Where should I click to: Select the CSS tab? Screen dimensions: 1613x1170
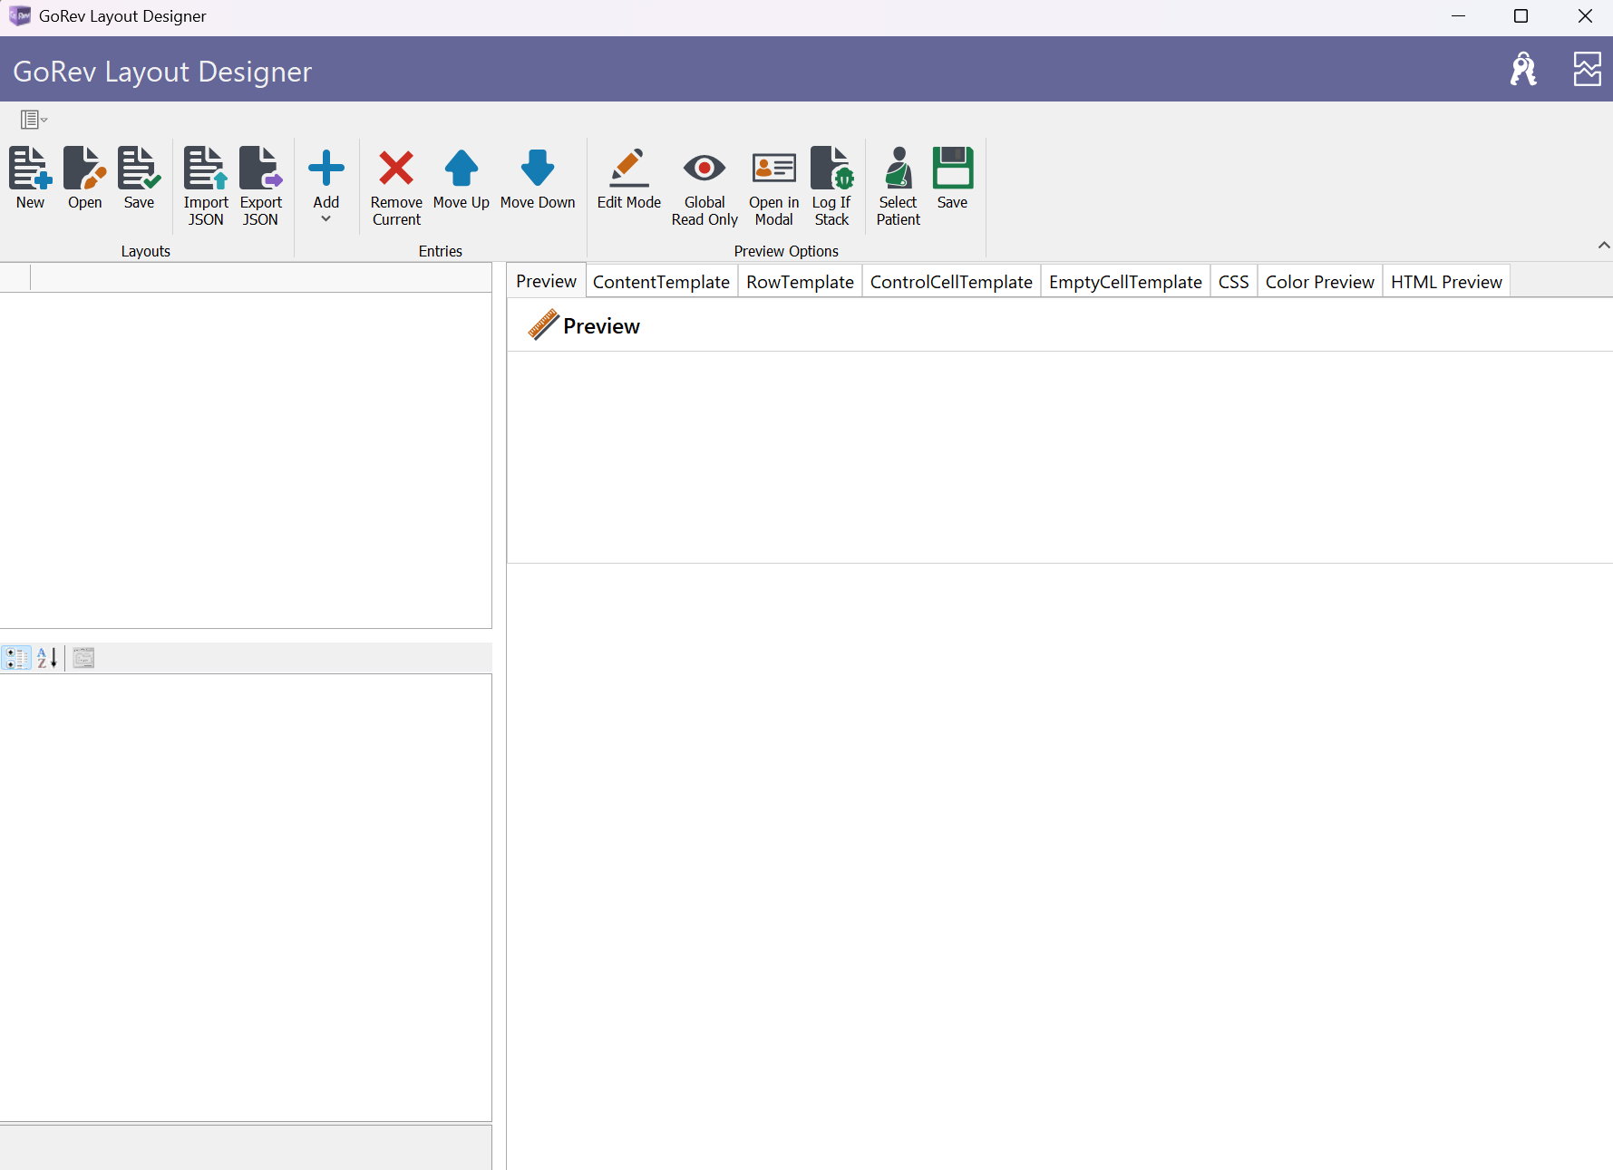click(1233, 282)
